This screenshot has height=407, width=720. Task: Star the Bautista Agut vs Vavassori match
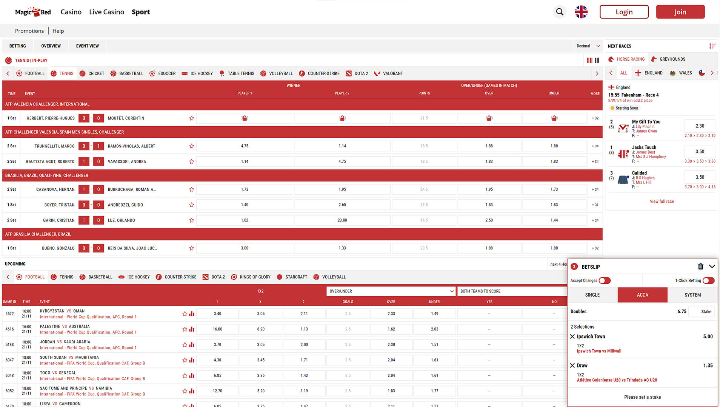point(192,162)
